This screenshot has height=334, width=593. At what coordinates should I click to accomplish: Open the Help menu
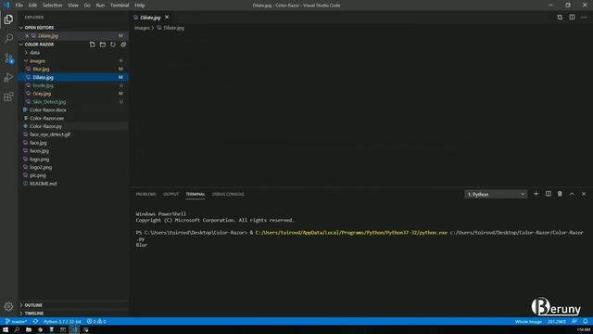coord(140,6)
